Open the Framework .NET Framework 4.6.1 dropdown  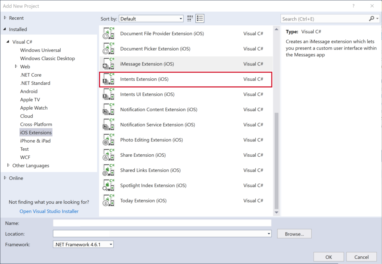83,244
